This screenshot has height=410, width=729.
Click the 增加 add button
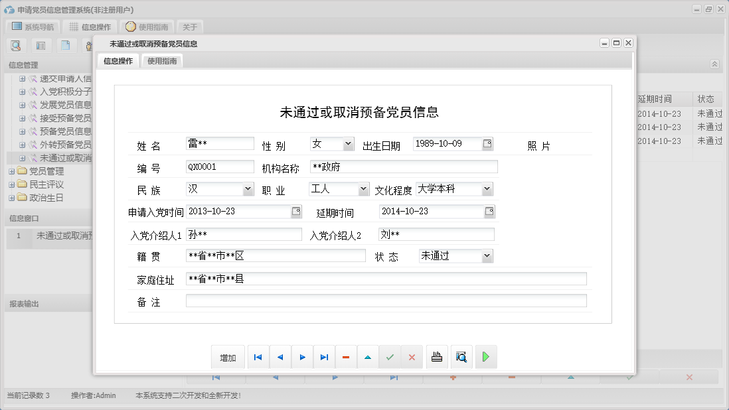pyautogui.click(x=228, y=357)
